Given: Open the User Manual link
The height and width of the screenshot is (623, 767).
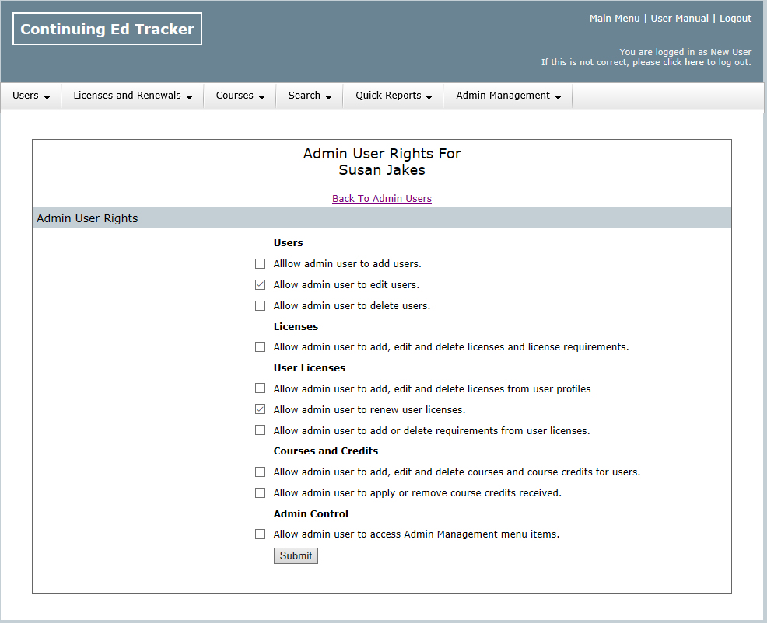Looking at the screenshot, I should [679, 19].
